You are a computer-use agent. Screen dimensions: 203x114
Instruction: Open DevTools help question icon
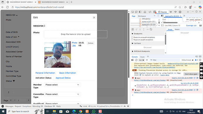197,12
